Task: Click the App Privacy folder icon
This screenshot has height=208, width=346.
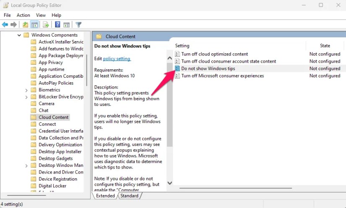Action: tap(33, 62)
